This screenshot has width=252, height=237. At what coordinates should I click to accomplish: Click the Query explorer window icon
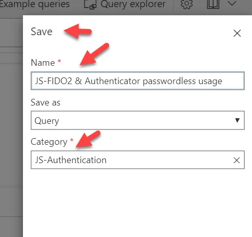[90, 4]
